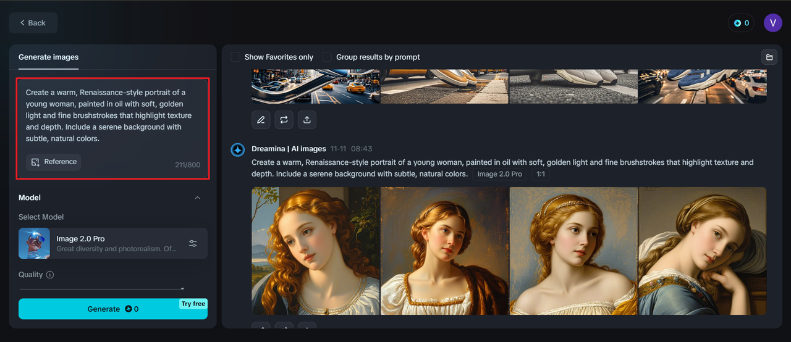
Task: Click the 11-11 08:43 timestamp
Action: coord(351,149)
